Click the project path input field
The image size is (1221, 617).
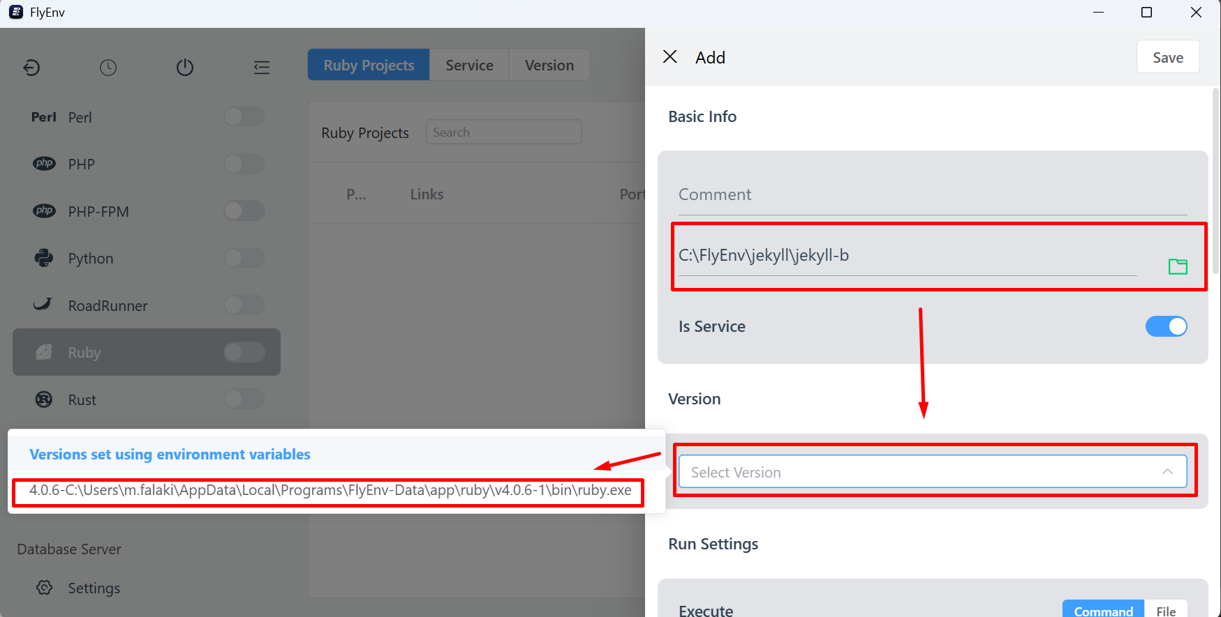(908, 256)
